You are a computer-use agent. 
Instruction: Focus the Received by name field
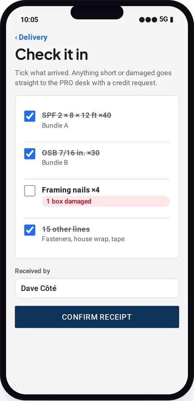coord(97,288)
